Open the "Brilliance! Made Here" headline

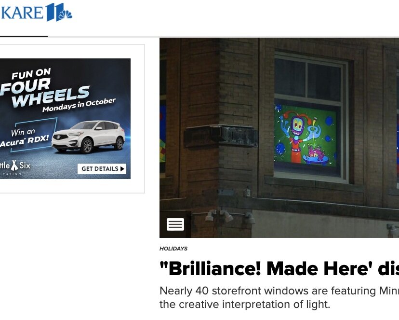tap(279, 269)
